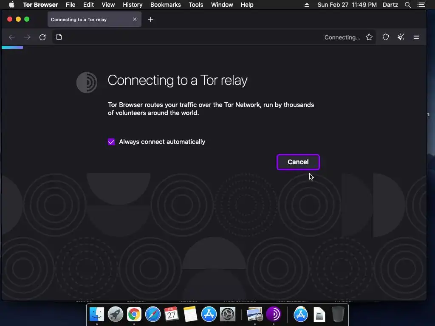The height and width of the screenshot is (326, 435).
Task: Click the forward navigation arrow
Action: pos(27,37)
